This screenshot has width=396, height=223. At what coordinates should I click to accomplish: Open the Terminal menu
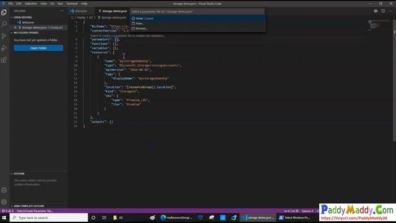[x=72, y=4]
